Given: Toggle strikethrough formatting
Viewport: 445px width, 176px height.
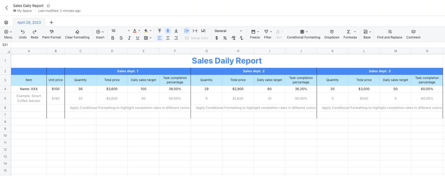Looking at the screenshot, I should tap(121, 38).
